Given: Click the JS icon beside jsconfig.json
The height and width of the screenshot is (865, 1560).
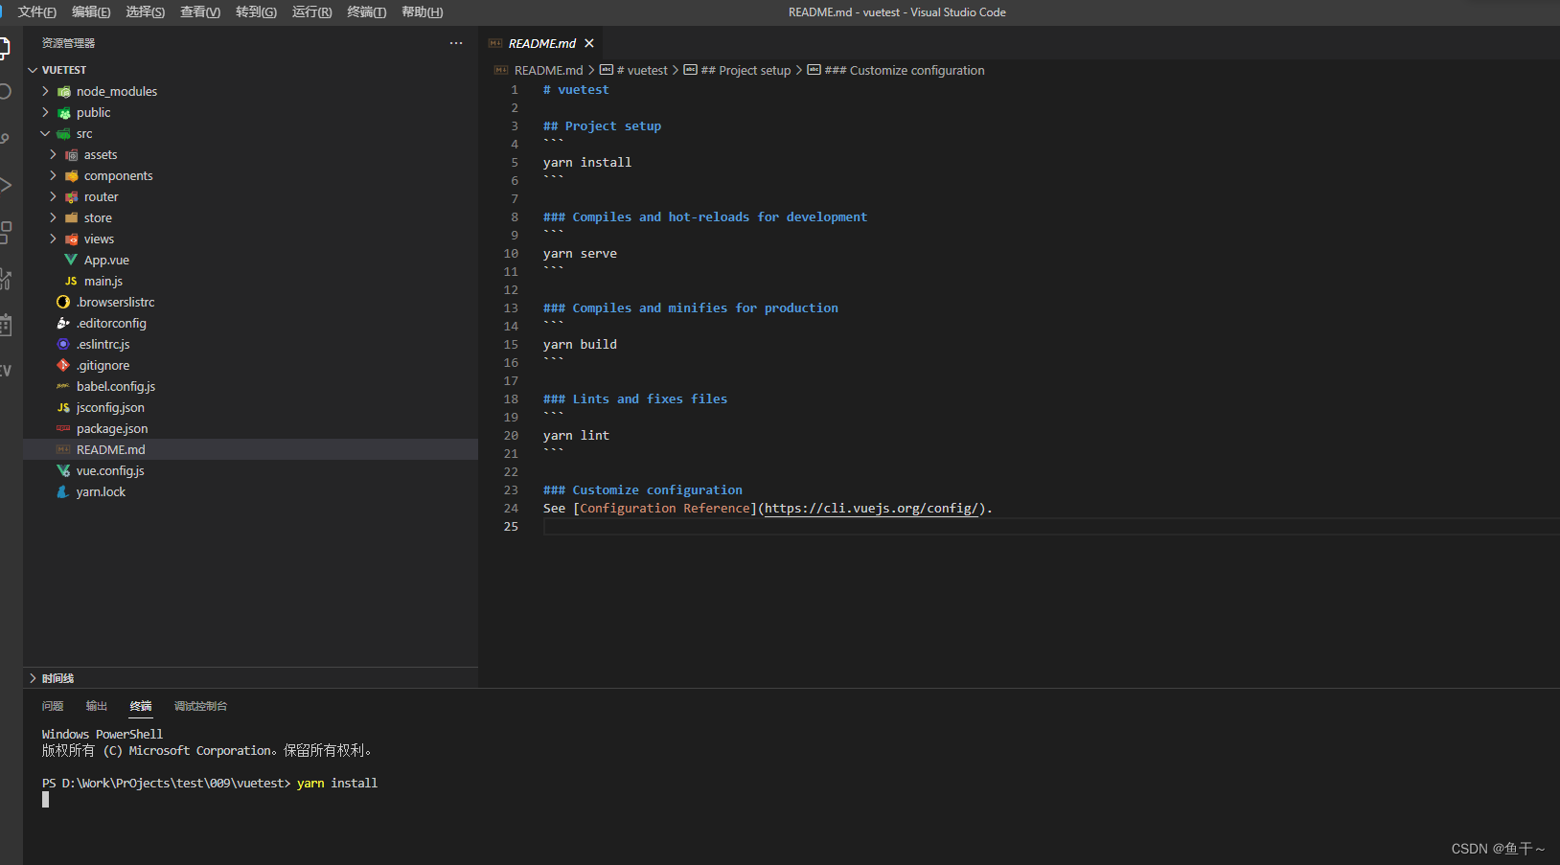Looking at the screenshot, I should tap(63, 407).
